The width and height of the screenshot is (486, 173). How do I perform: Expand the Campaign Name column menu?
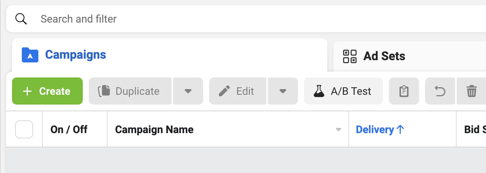[338, 130]
